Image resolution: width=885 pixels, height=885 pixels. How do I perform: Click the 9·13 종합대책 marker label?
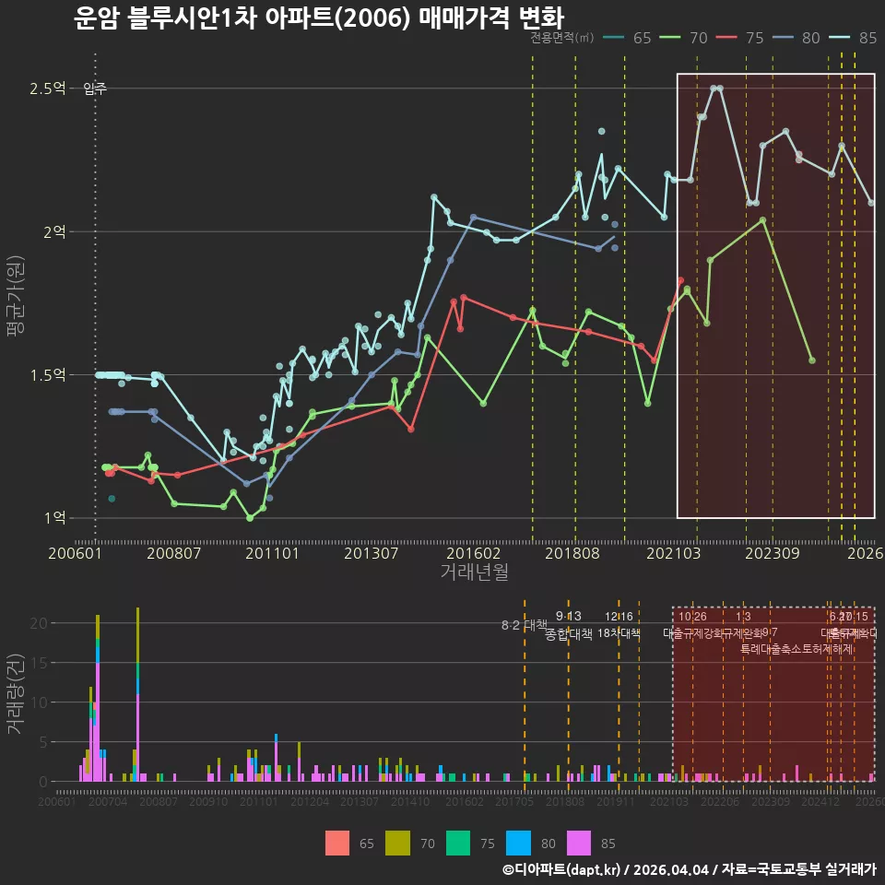(x=569, y=625)
